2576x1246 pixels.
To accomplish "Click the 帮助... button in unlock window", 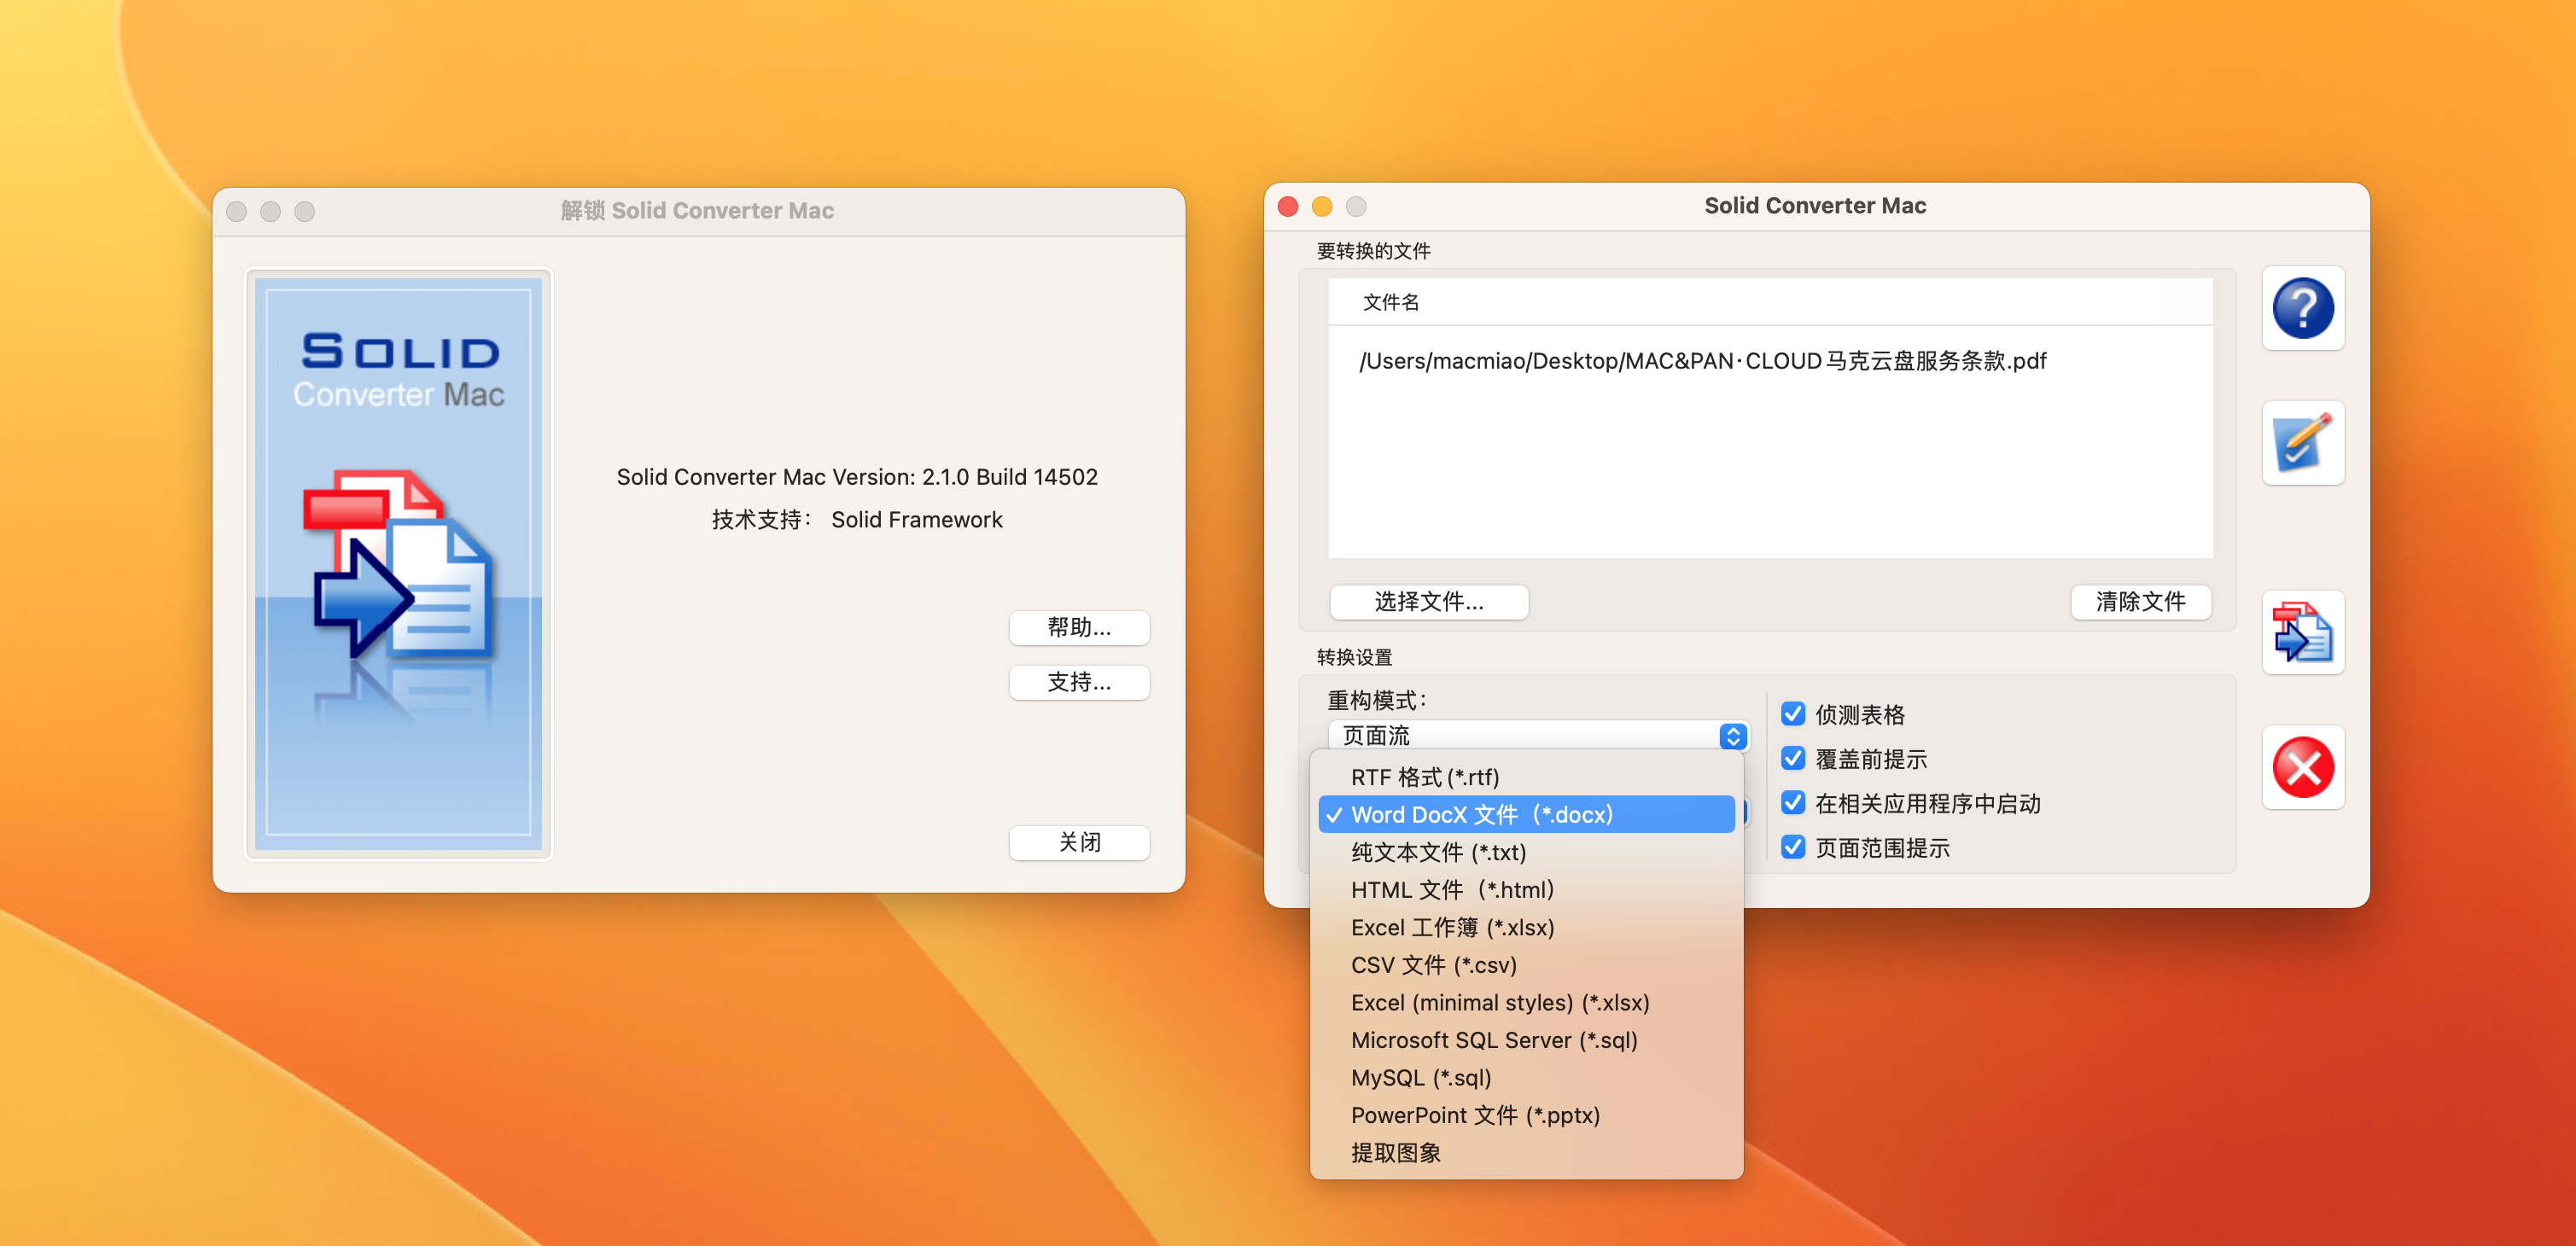I will tap(1078, 628).
